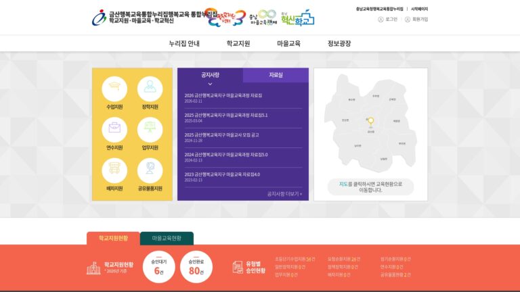Click the 지도를 클릭하시면 교육현황으로 이동합니다 notice
This screenshot has width=520, height=292.
pyautogui.click(x=370, y=187)
